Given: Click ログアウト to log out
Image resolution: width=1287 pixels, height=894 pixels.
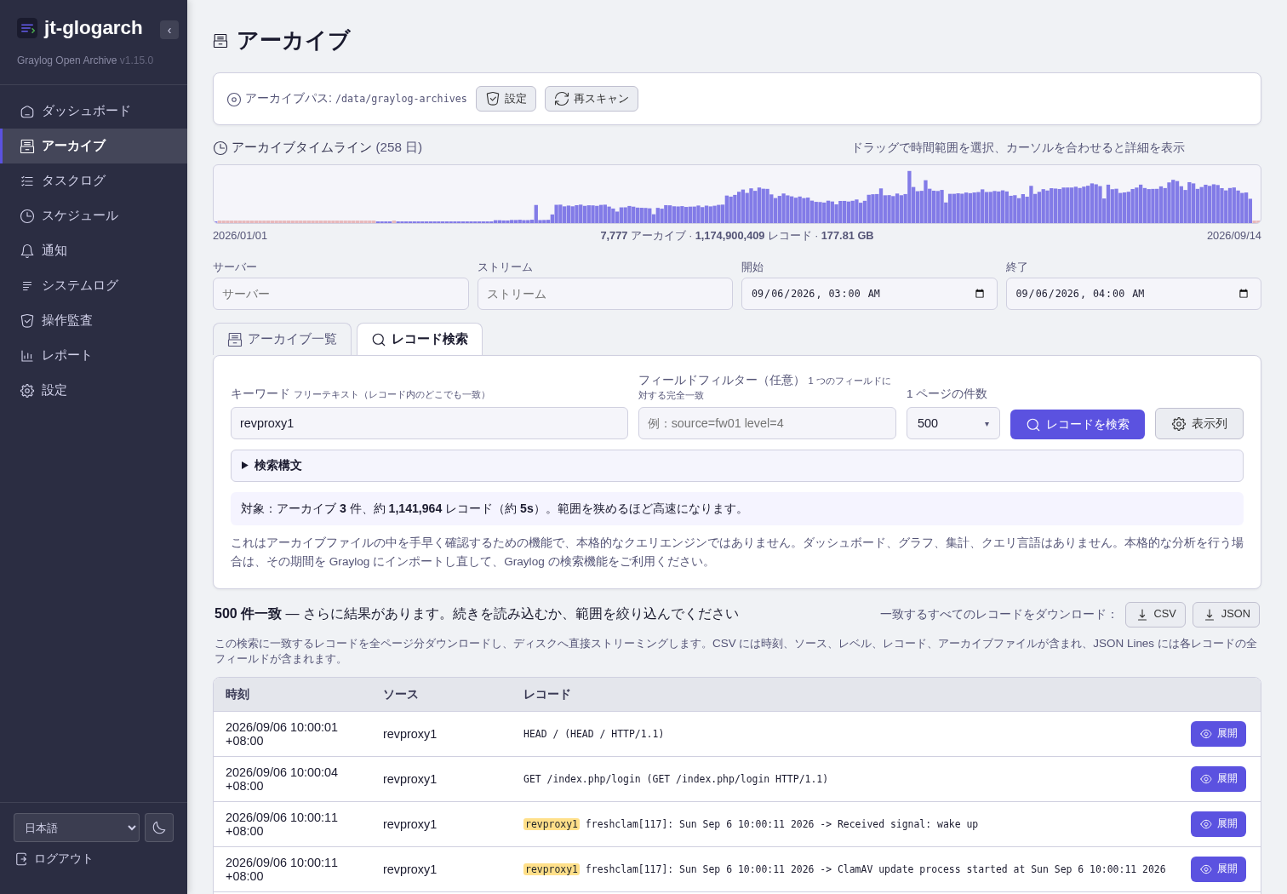Looking at the screenshot, I should [x=54, y=859].
